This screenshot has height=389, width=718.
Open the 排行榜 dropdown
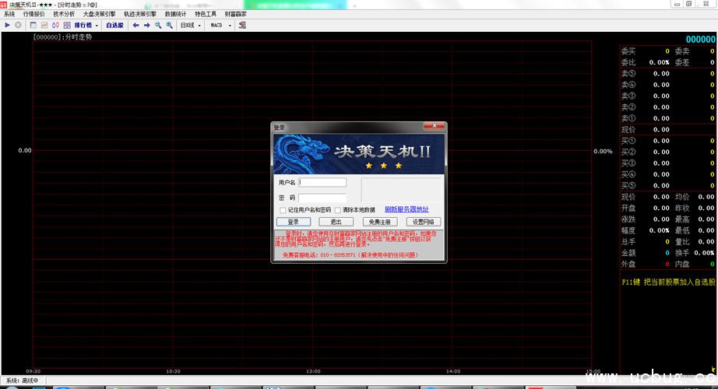[x=86, y=26]
